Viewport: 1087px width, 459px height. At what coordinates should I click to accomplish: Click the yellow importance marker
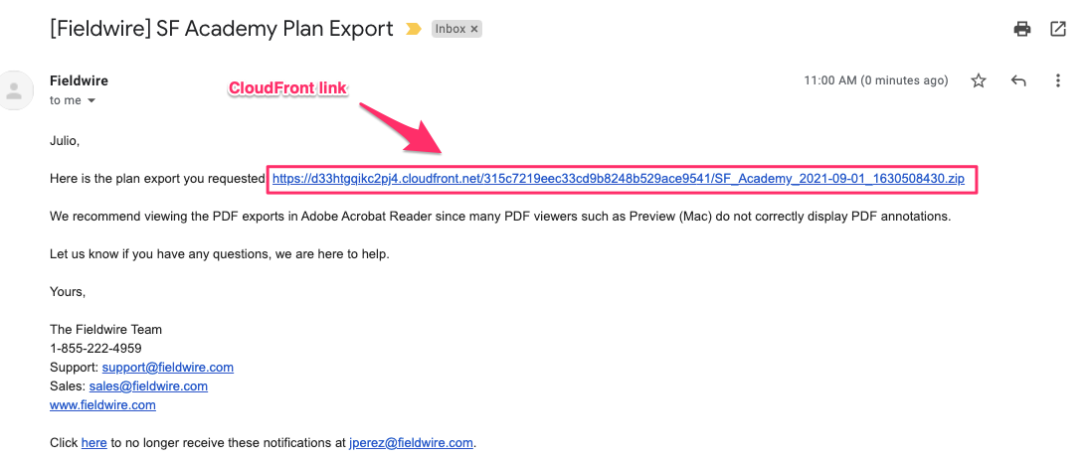(413, 29)
